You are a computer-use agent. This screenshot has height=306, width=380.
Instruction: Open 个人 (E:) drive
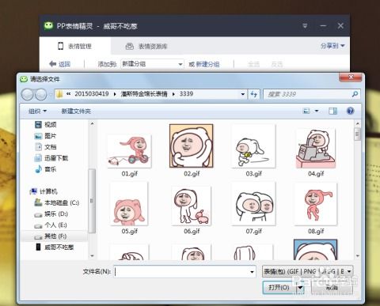[51, 225]
